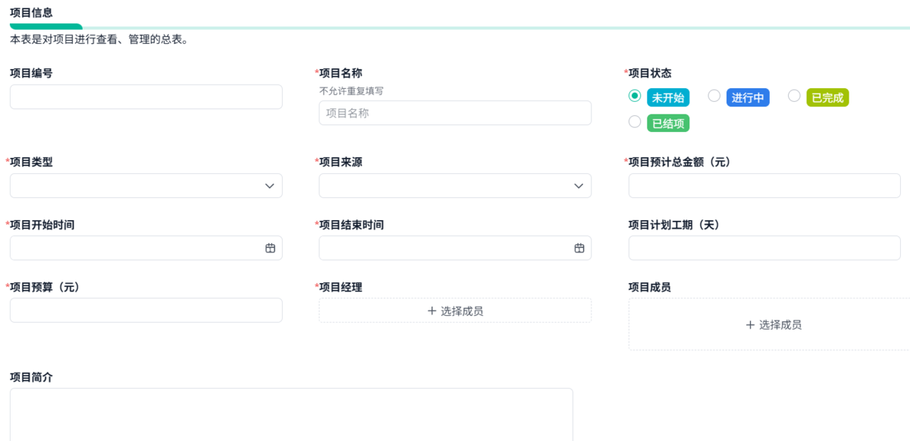This screenshot has height=441, width=910.
Task: Click 选择成员 under 项目经理
Action: click(x=462, y=310)
